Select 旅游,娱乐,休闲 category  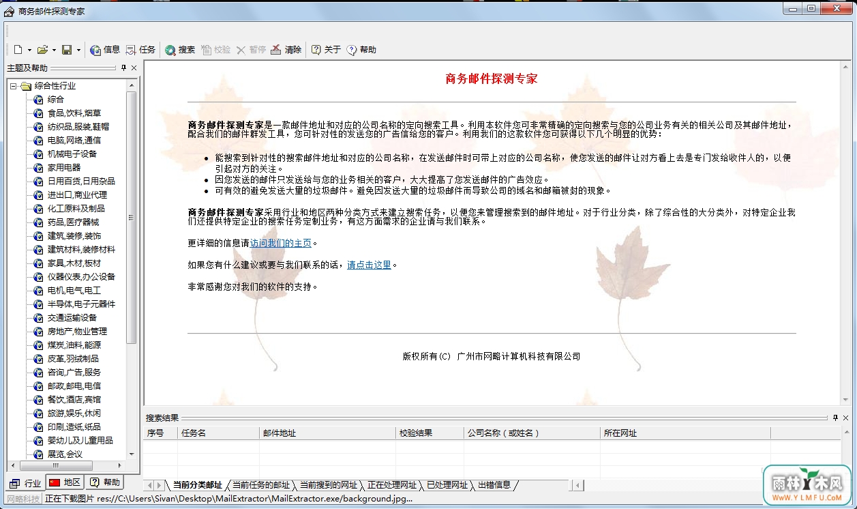tap(74, 413)
